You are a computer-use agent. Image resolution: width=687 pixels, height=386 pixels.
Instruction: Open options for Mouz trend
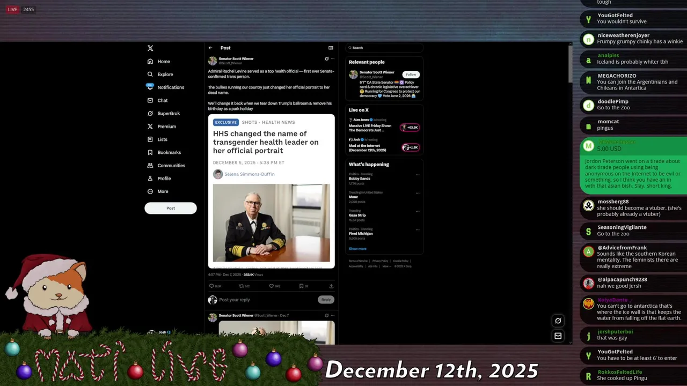[x=418, y=193]
